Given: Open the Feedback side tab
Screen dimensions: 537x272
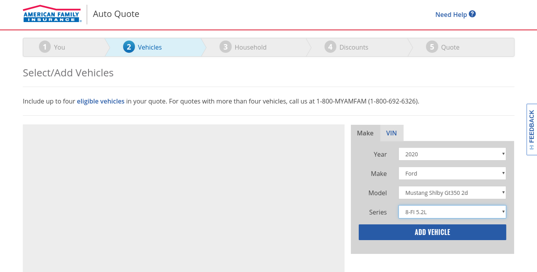Looking at the screenshot, I should coord(531,129).
